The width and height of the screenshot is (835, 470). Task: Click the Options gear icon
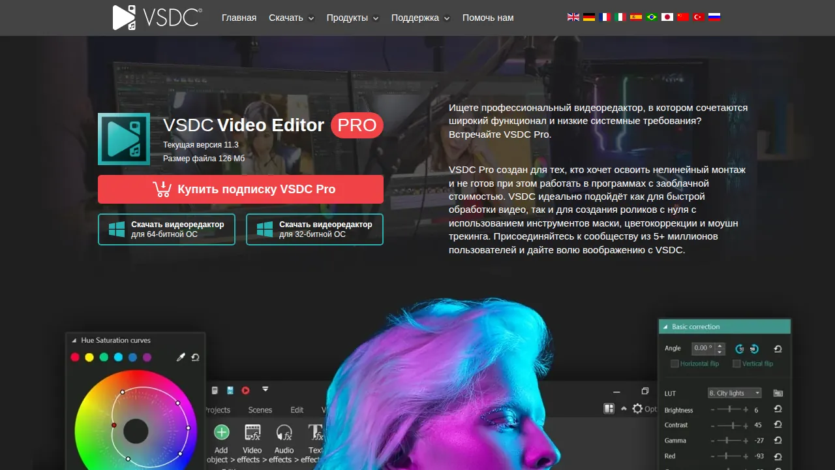click(637, 409)
